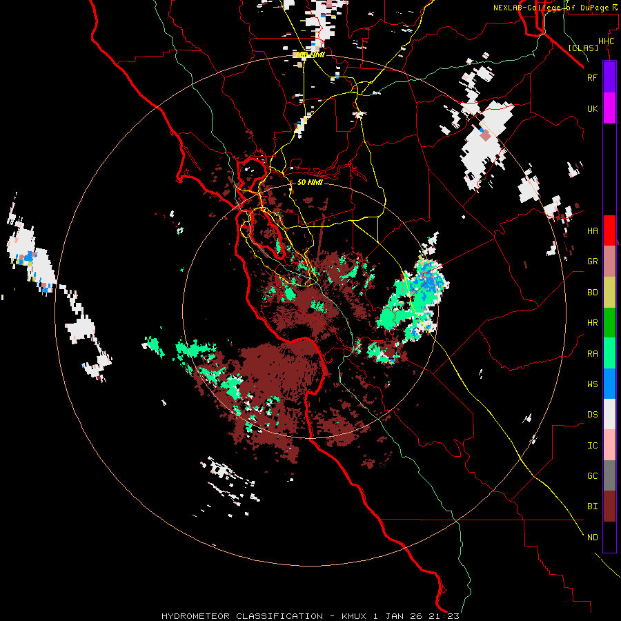This screenshot has height=621, width=621.
Task: Click the ND legend label
Action: coord(592,538)
